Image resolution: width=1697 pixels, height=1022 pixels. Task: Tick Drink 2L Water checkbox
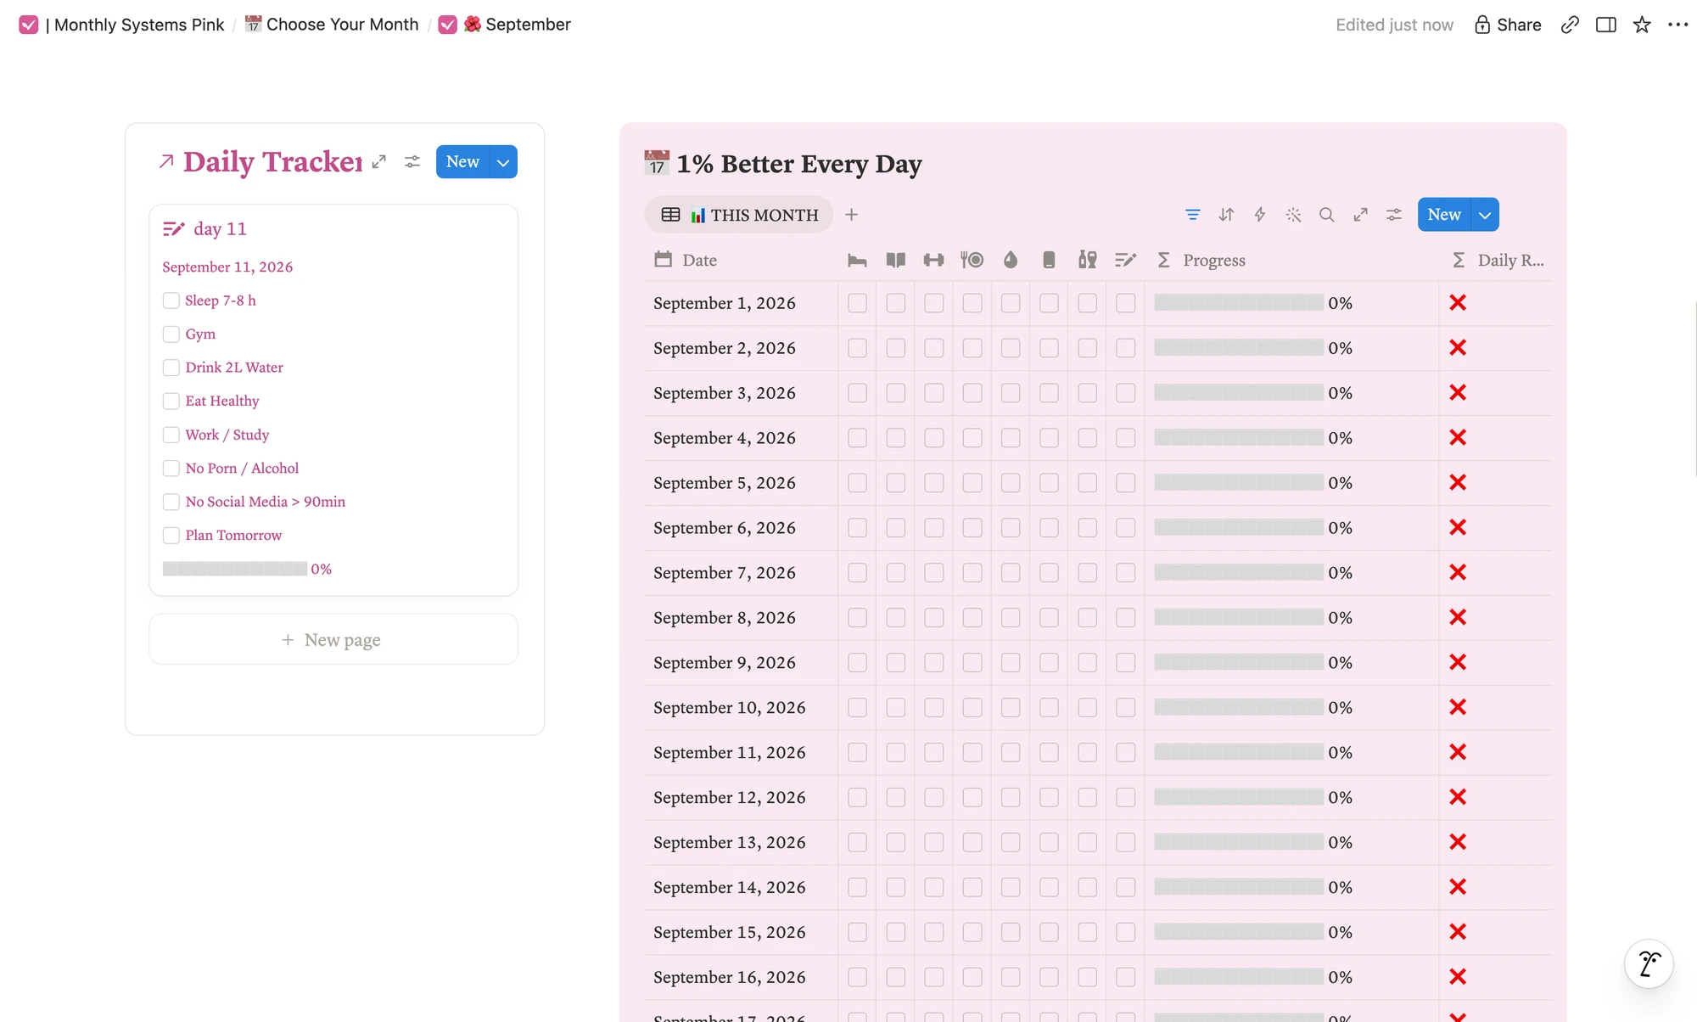point(171,368)
